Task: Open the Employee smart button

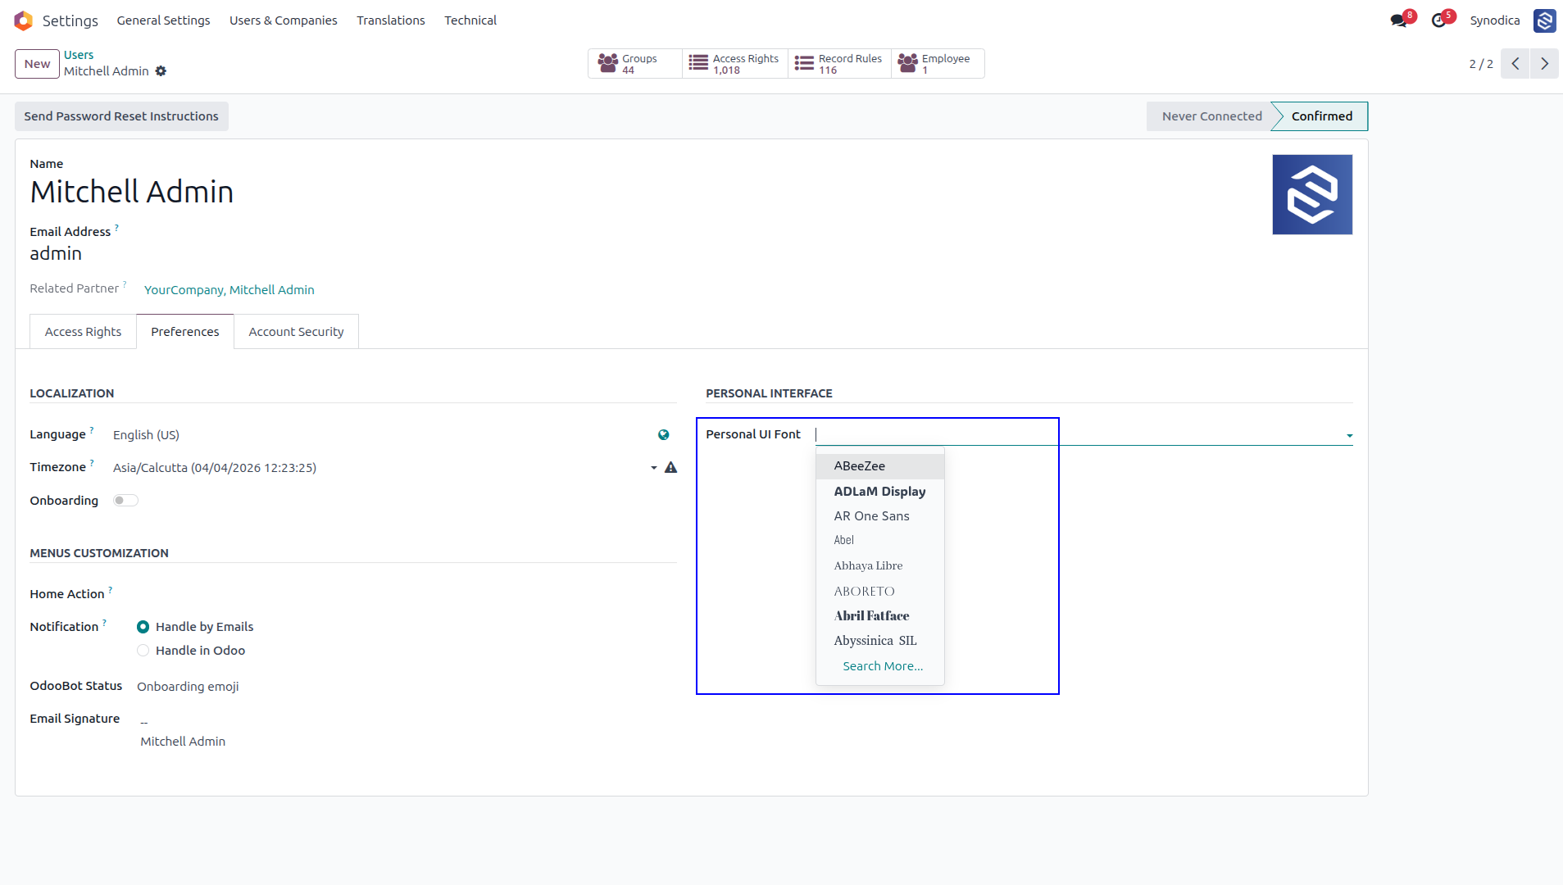Action: pyautogui.click(x=938, y=64)
